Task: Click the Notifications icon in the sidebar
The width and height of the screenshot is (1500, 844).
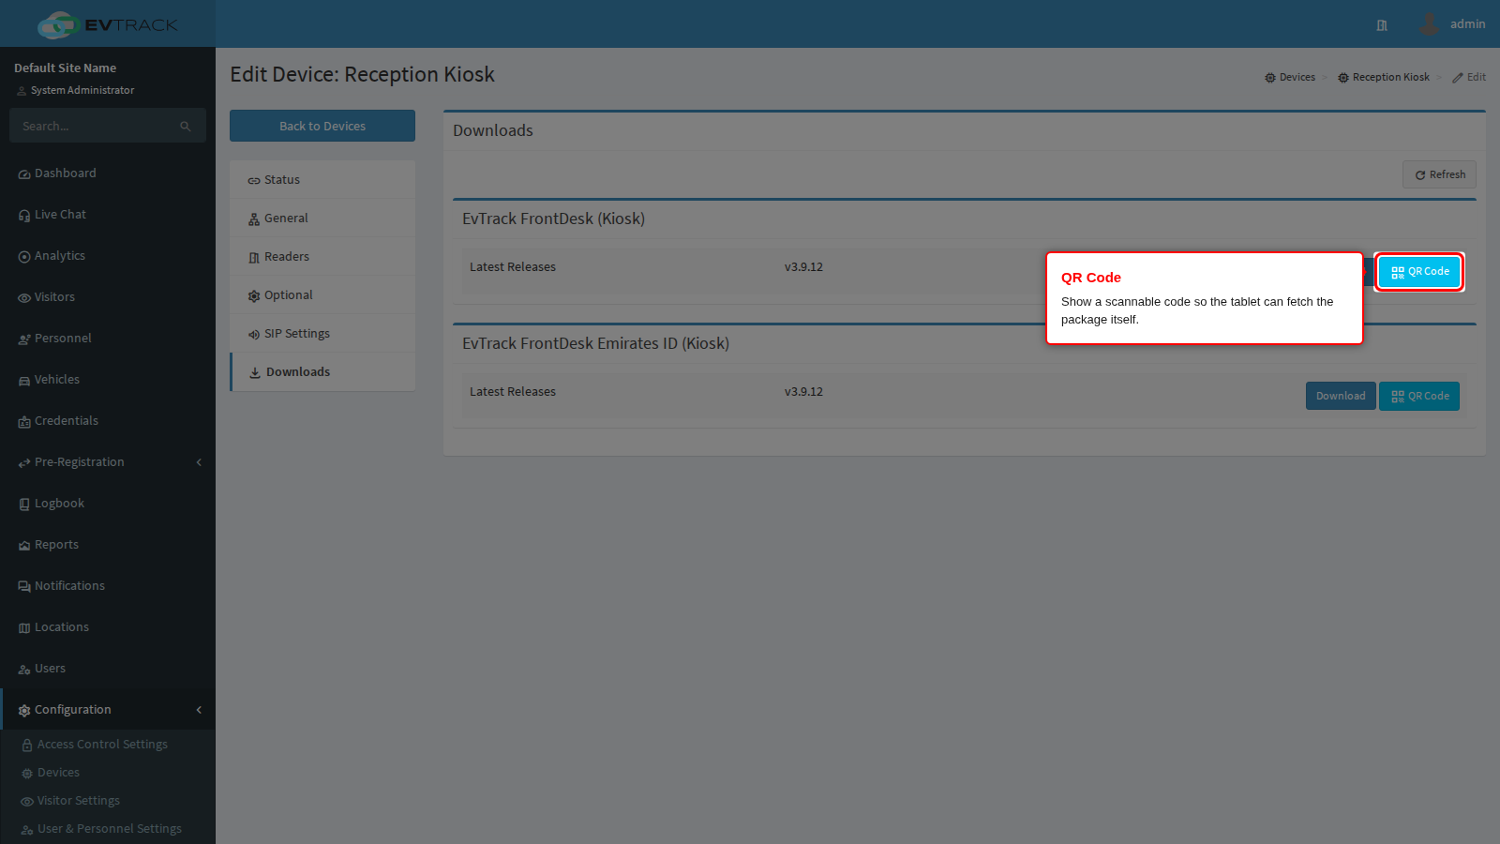Action: coord(24,587)
